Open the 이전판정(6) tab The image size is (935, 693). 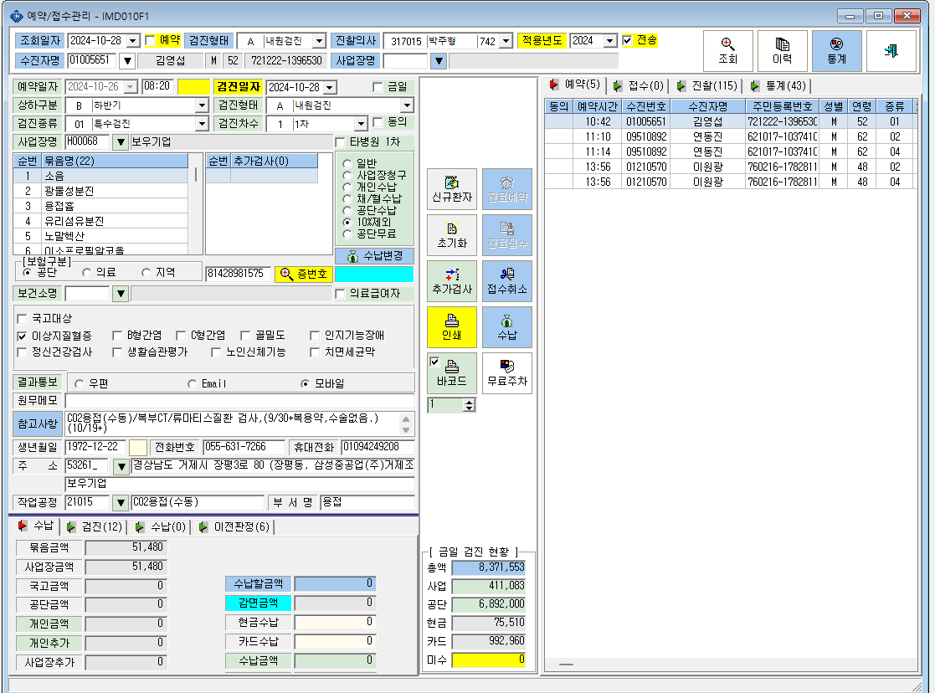click(234, 526)
